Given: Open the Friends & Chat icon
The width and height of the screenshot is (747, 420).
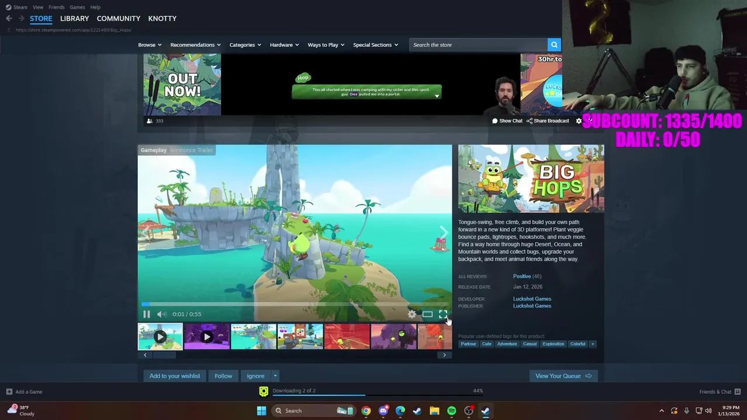Looking at the screenshot, I should point(737,391).
